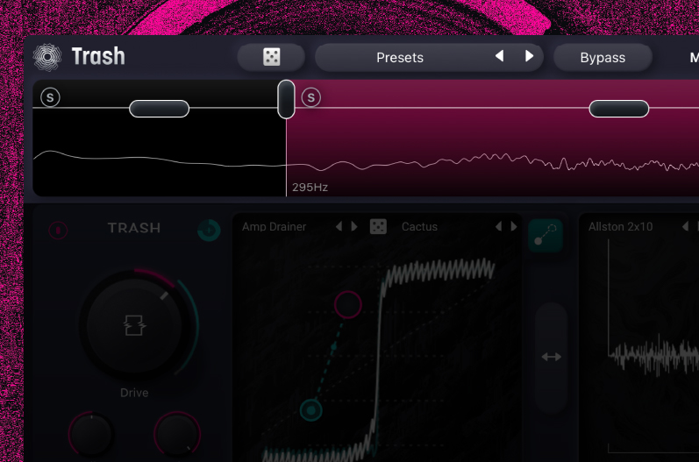Select previous impulse before Allston 2x10

pos(685,227)
